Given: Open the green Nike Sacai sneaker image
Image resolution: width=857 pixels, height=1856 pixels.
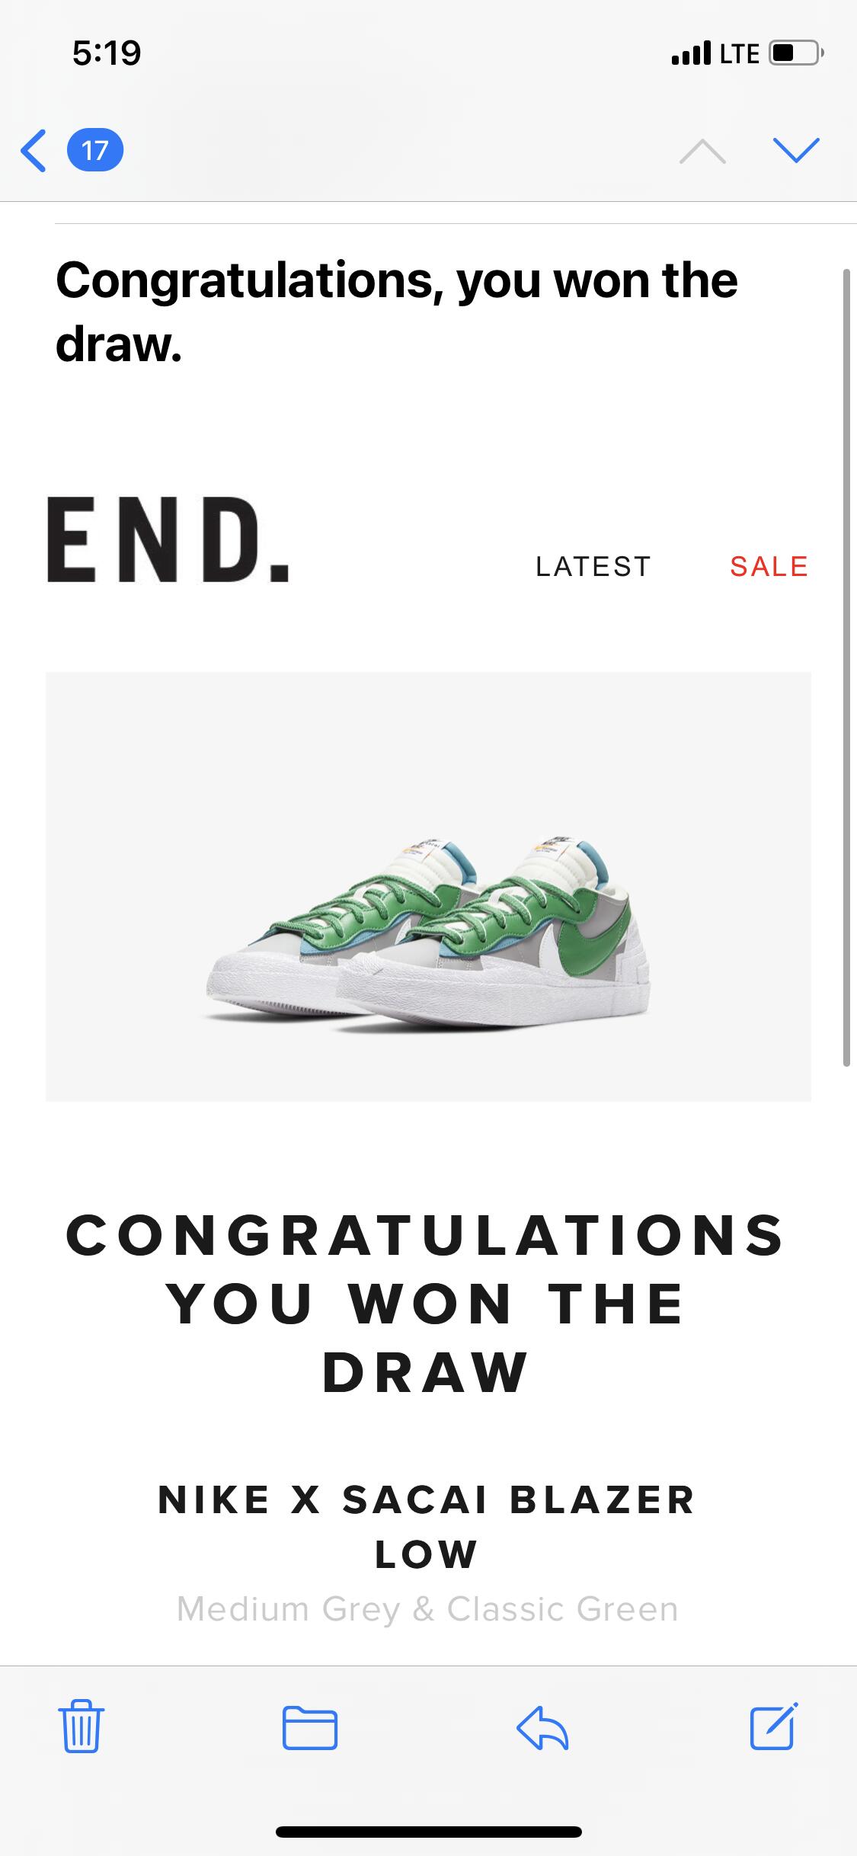Looking at the screenshot, I should click(428, 886).
